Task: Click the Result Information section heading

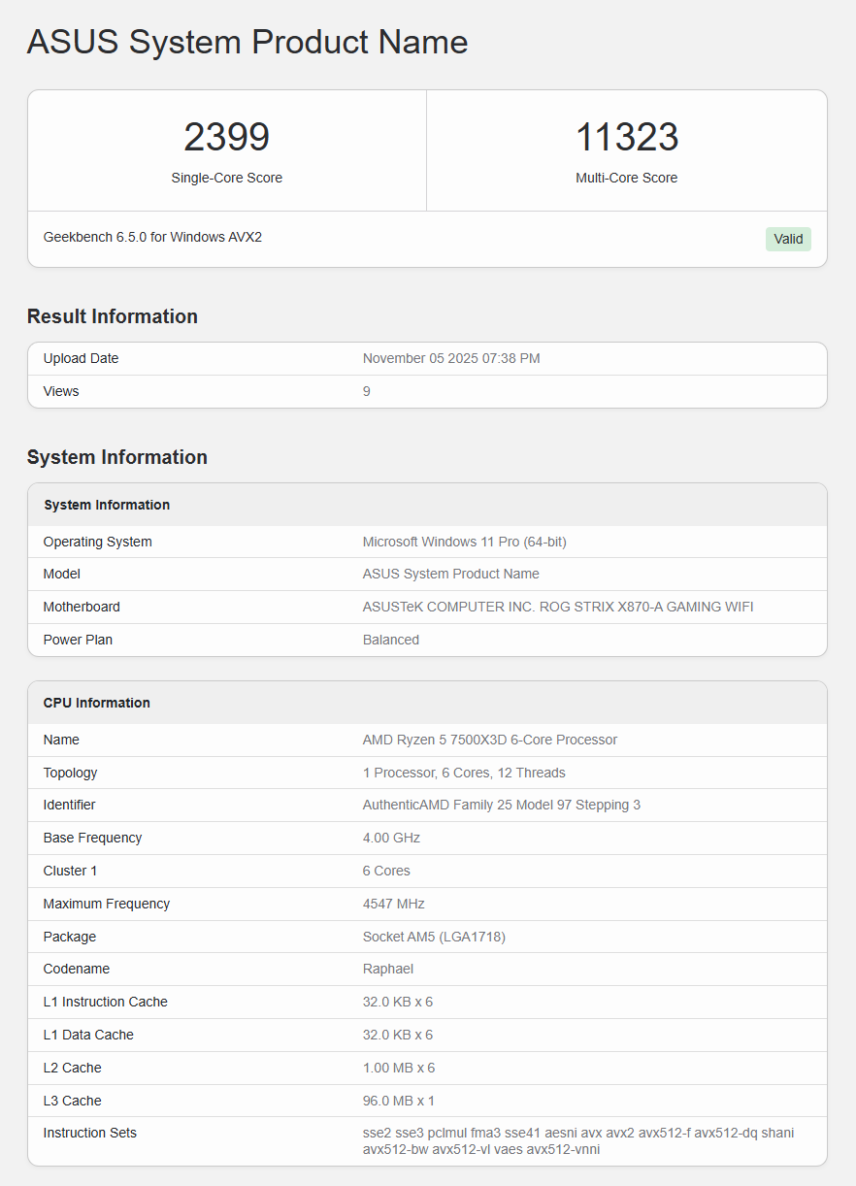Action: (x=112, y=316)
